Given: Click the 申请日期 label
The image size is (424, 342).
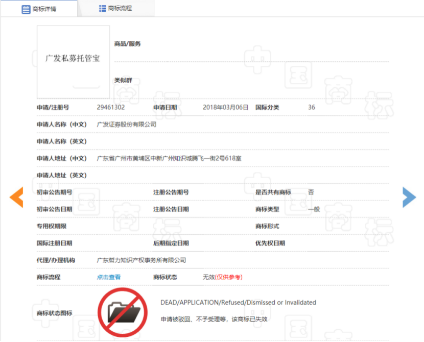Looking at the screenshot, I should [165, 108].
